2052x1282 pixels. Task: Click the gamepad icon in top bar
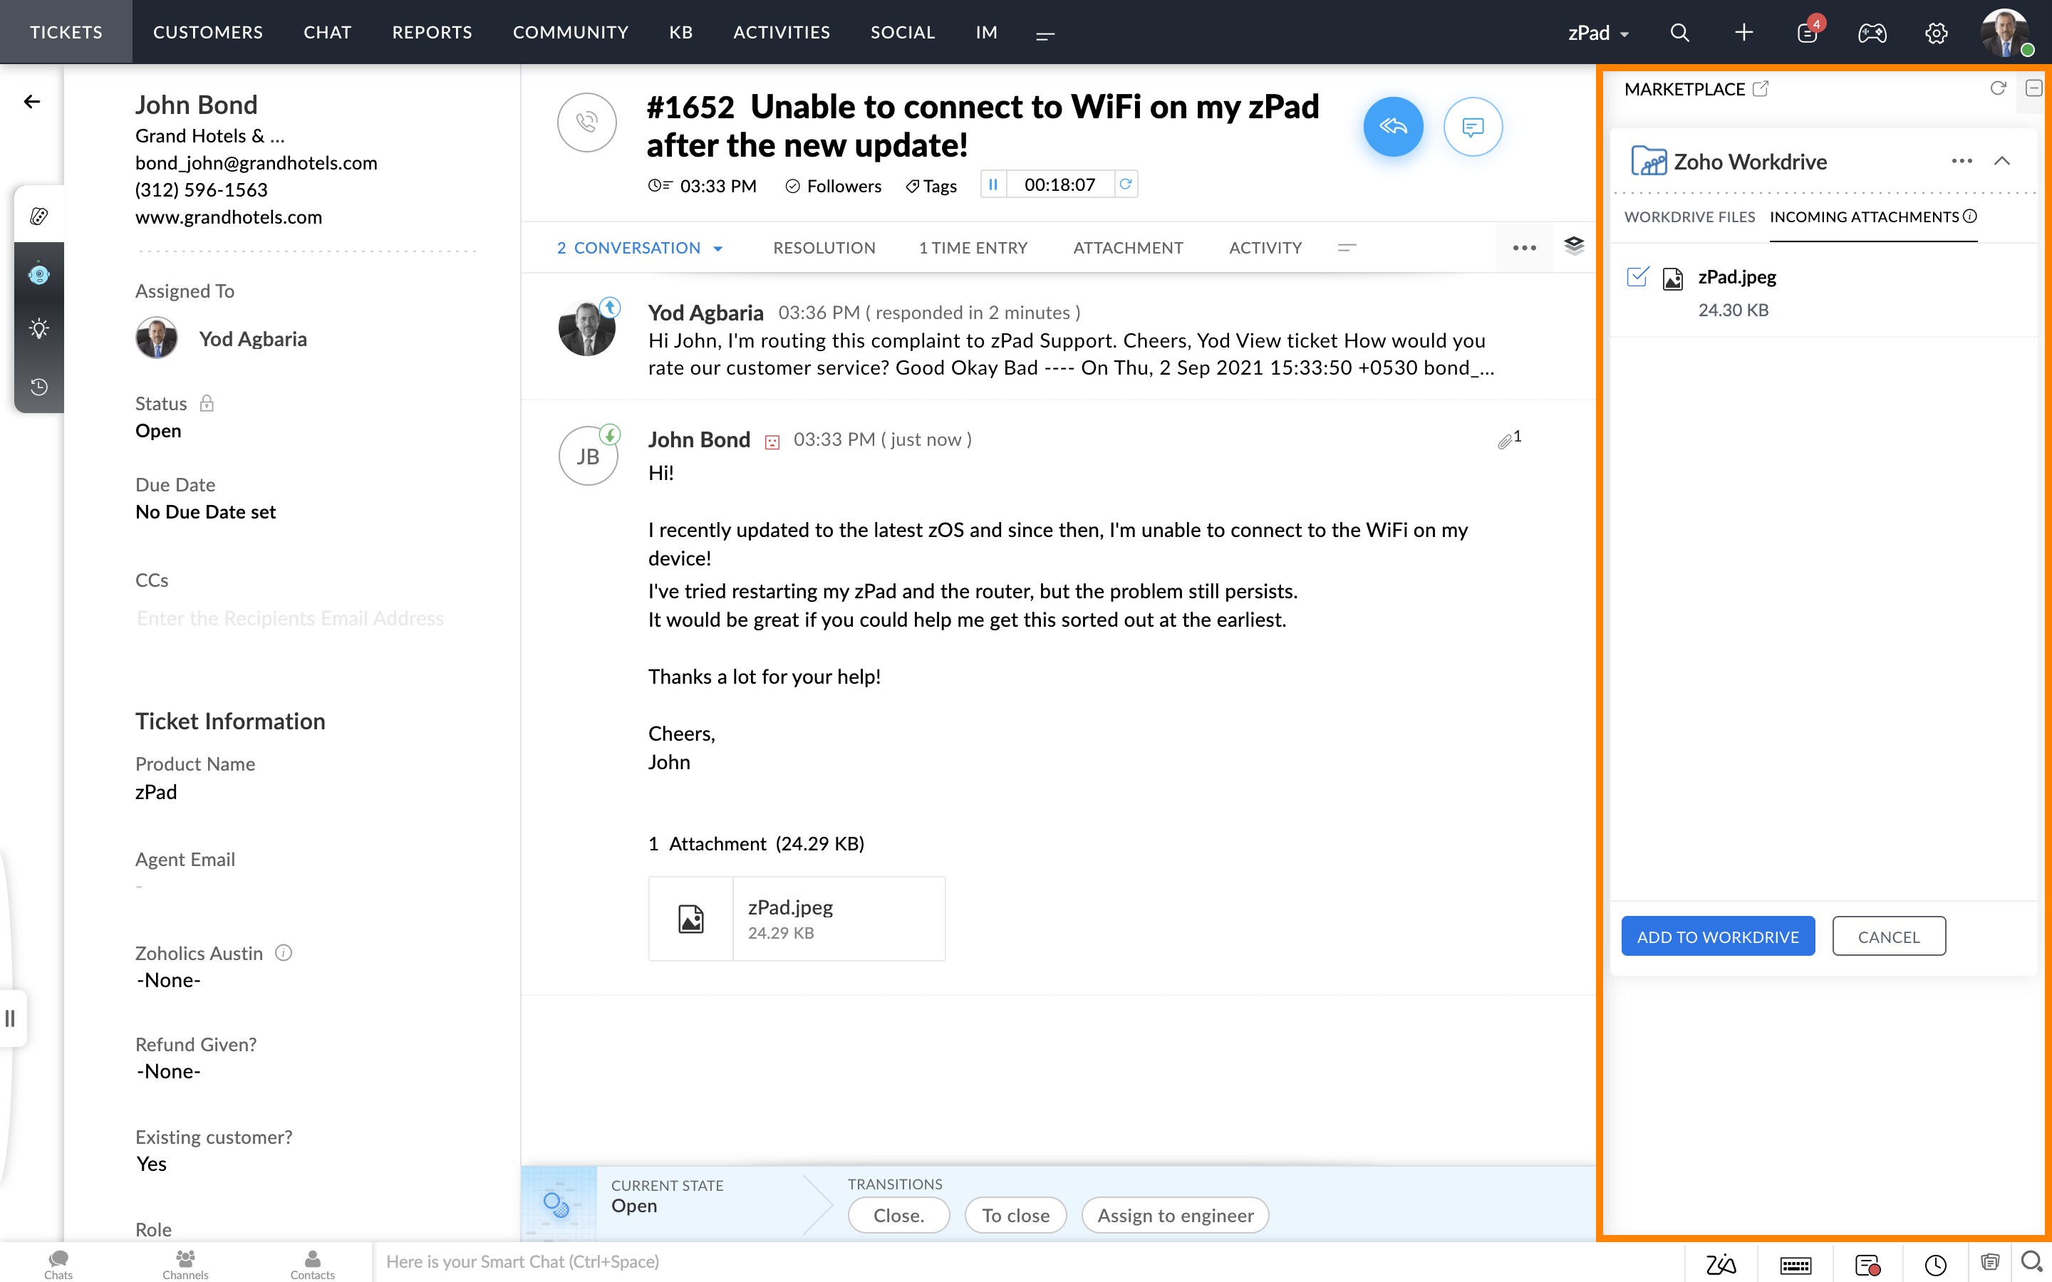[x=1872, y=33]
